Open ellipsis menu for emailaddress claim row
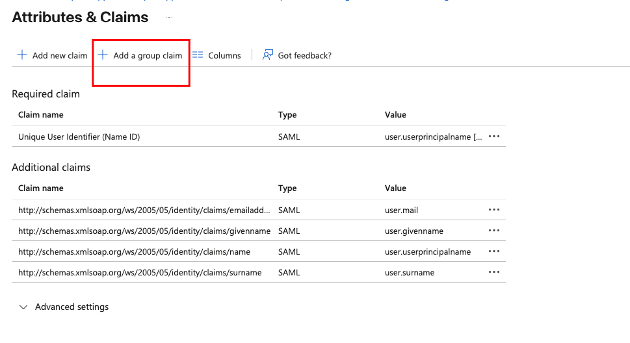The image size is (630, 343). (494, 210)
